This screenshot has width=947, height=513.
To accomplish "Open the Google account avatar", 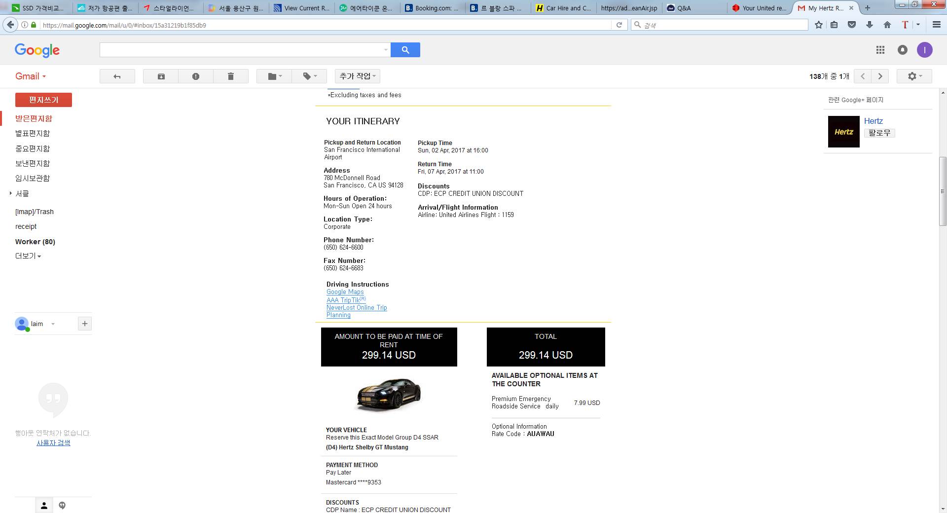I will (x=925, y=50).
